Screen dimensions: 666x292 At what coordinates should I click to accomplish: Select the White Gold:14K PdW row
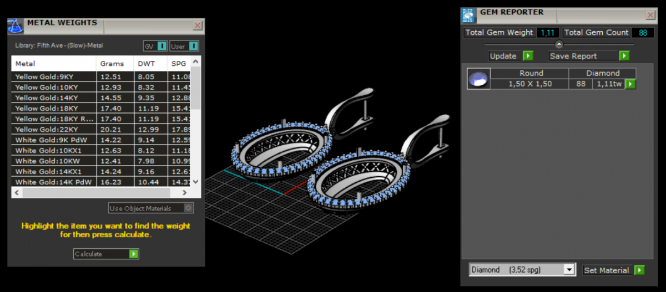click(x=101, y=182)
